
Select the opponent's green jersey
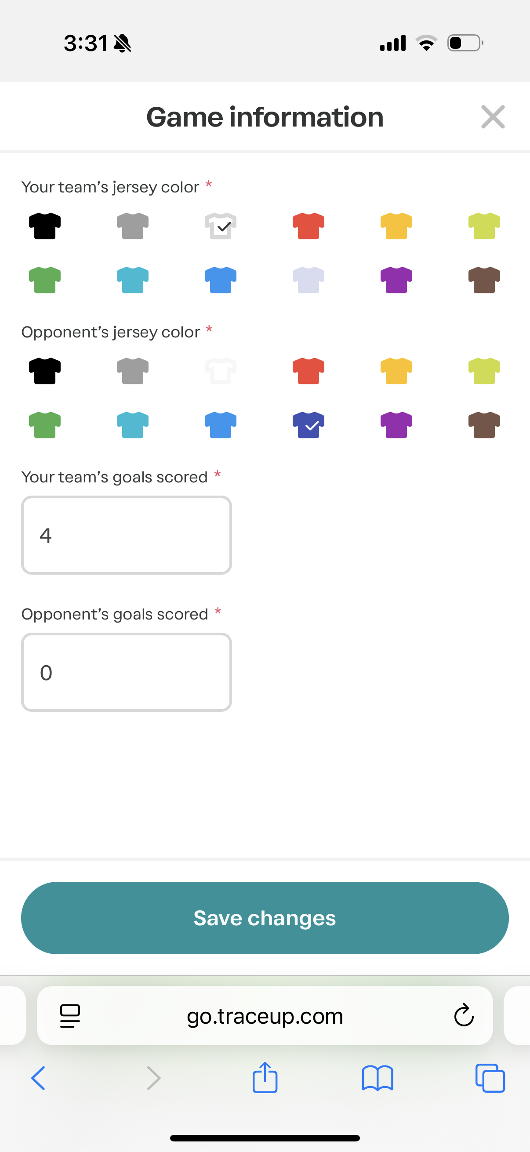click(45, 425)
